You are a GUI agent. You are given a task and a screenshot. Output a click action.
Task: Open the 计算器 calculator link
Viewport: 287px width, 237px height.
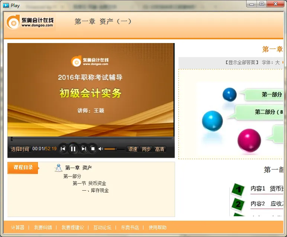17,227
